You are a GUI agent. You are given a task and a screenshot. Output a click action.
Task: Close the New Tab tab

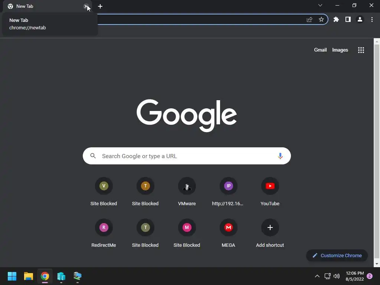(86, 6)
